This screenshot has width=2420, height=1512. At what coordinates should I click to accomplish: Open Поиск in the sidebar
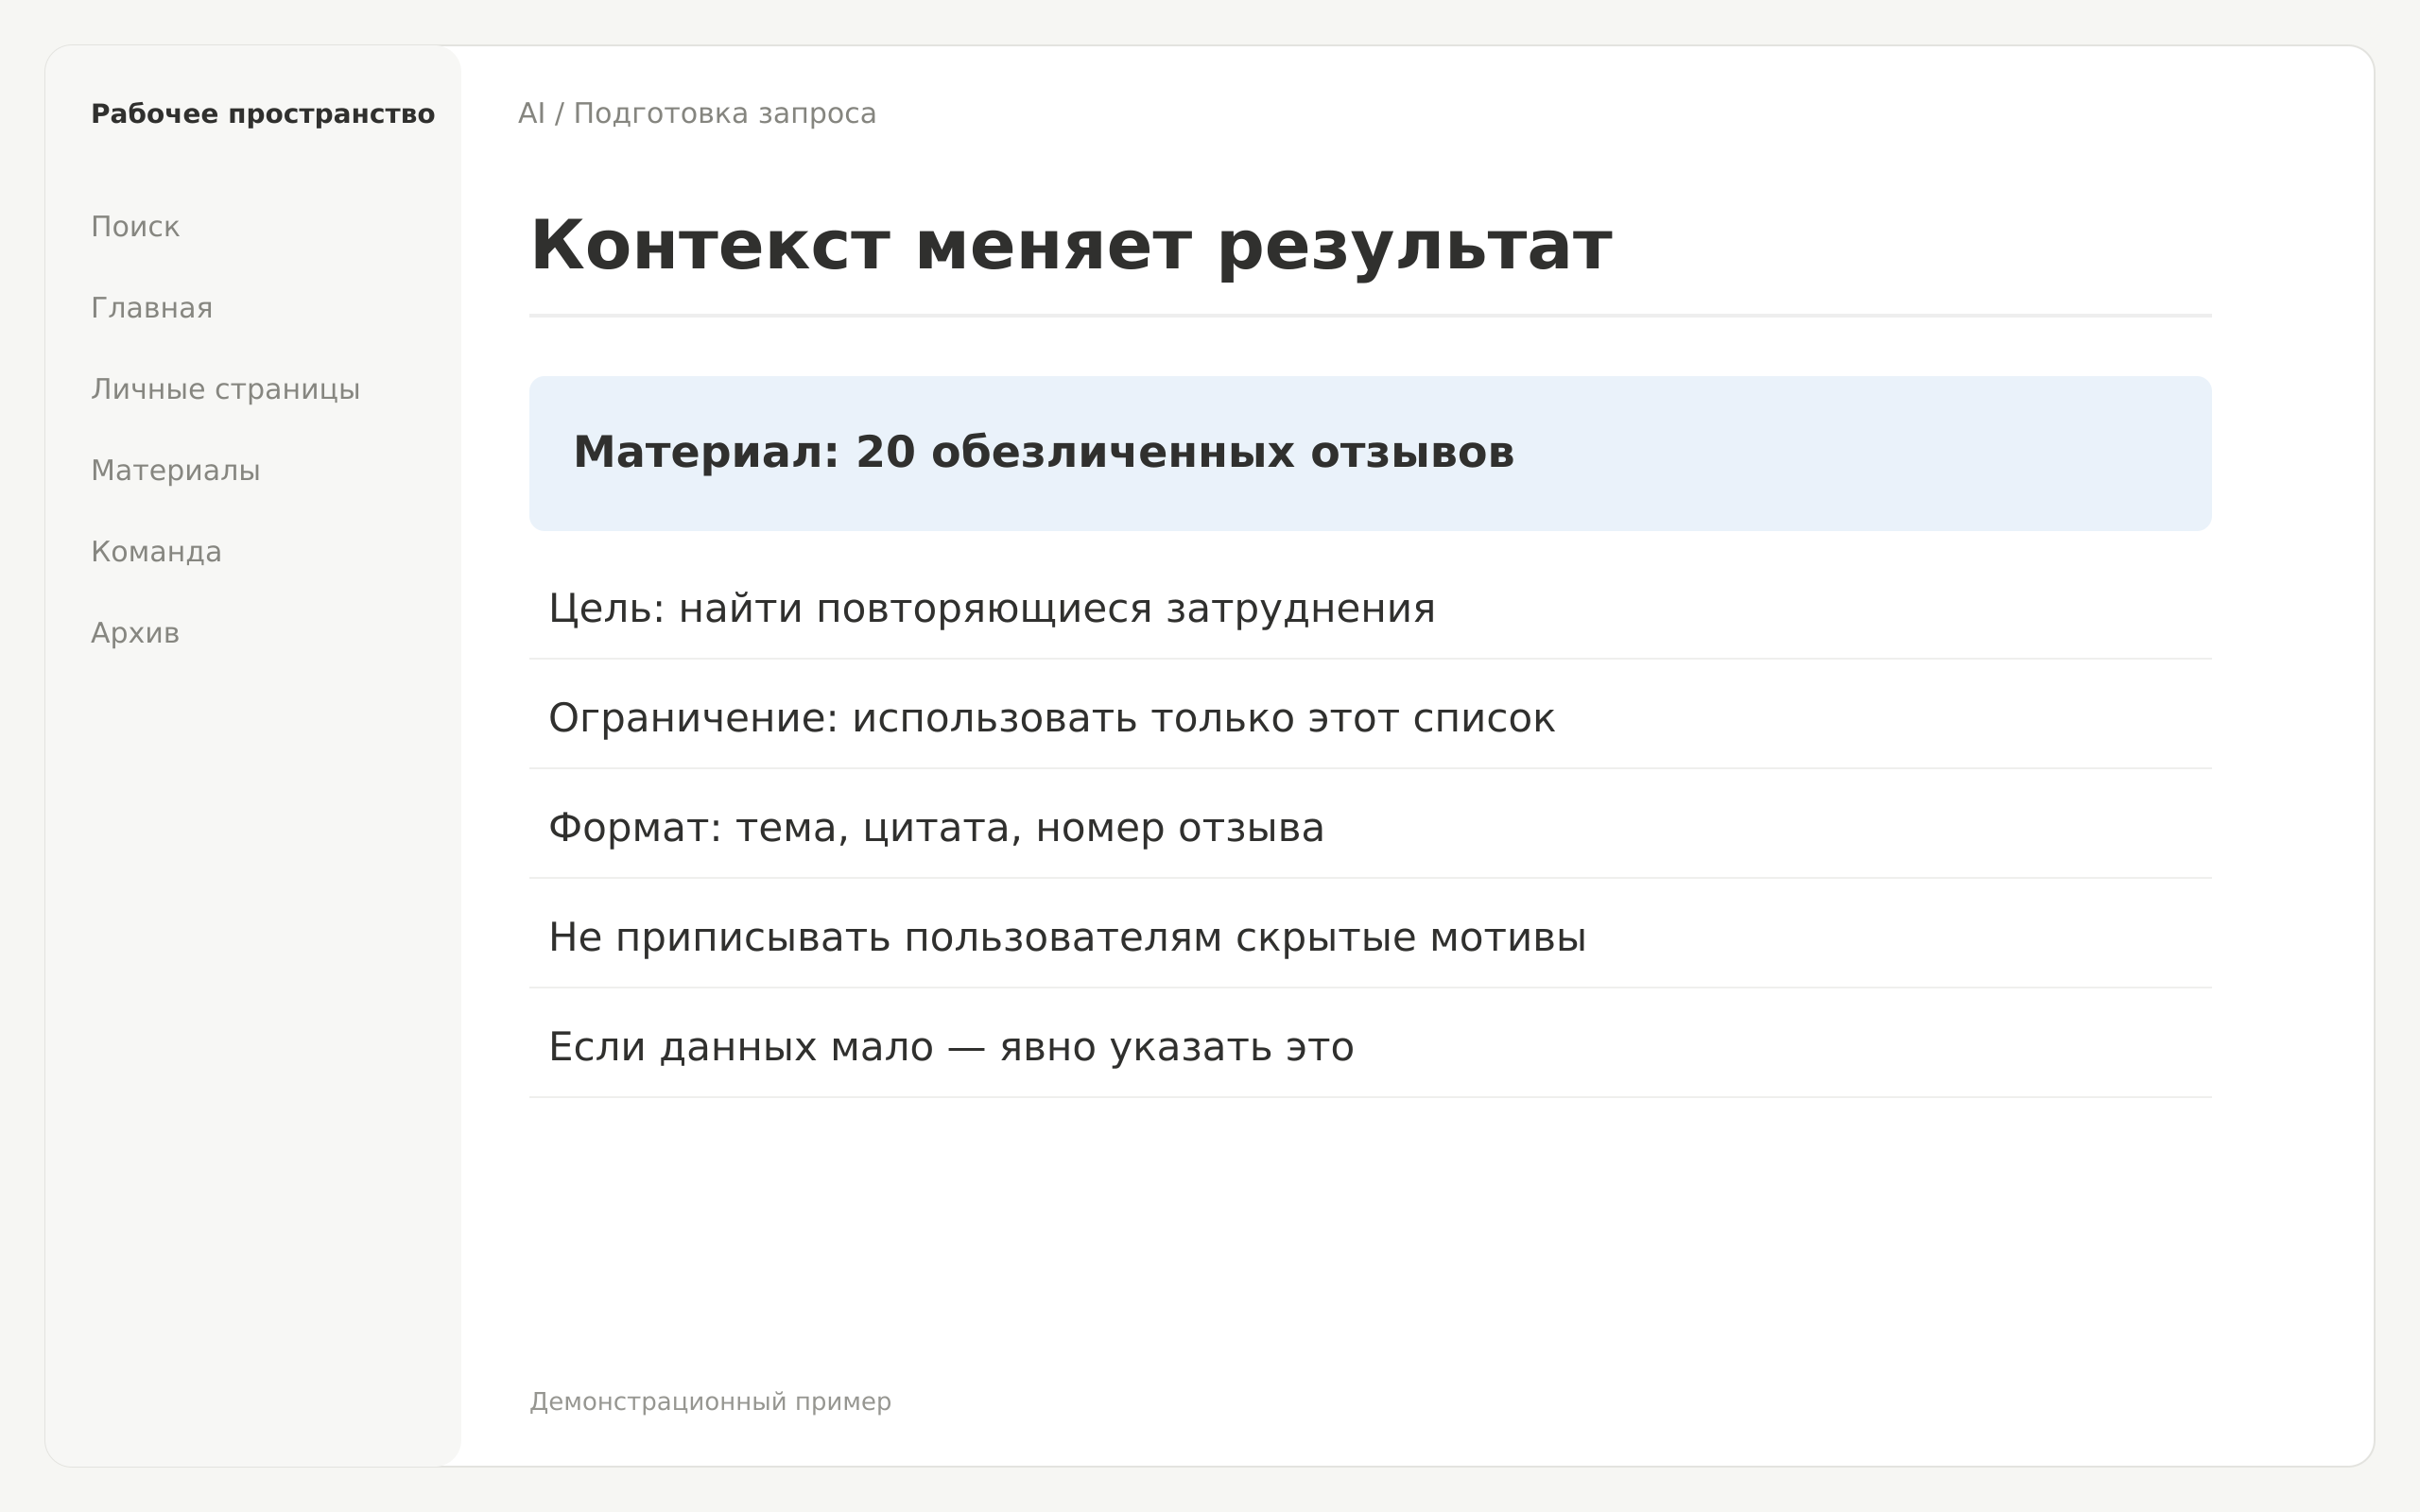[x=135, y=227]
